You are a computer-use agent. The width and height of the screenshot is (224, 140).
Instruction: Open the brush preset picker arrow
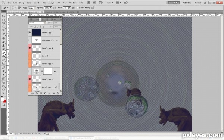click(x=16, y=8)
